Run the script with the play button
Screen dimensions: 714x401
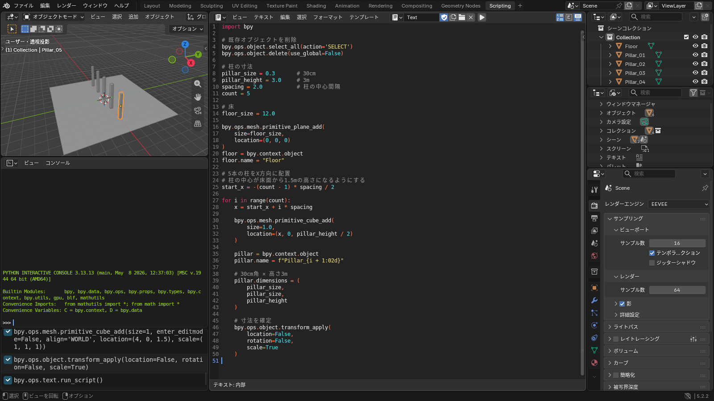482,17
